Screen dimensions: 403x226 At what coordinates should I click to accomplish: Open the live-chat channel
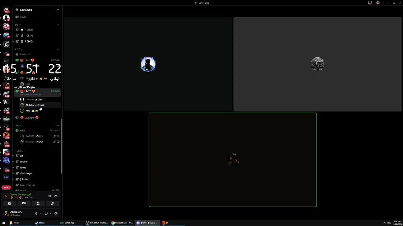[x=37, y=54]
